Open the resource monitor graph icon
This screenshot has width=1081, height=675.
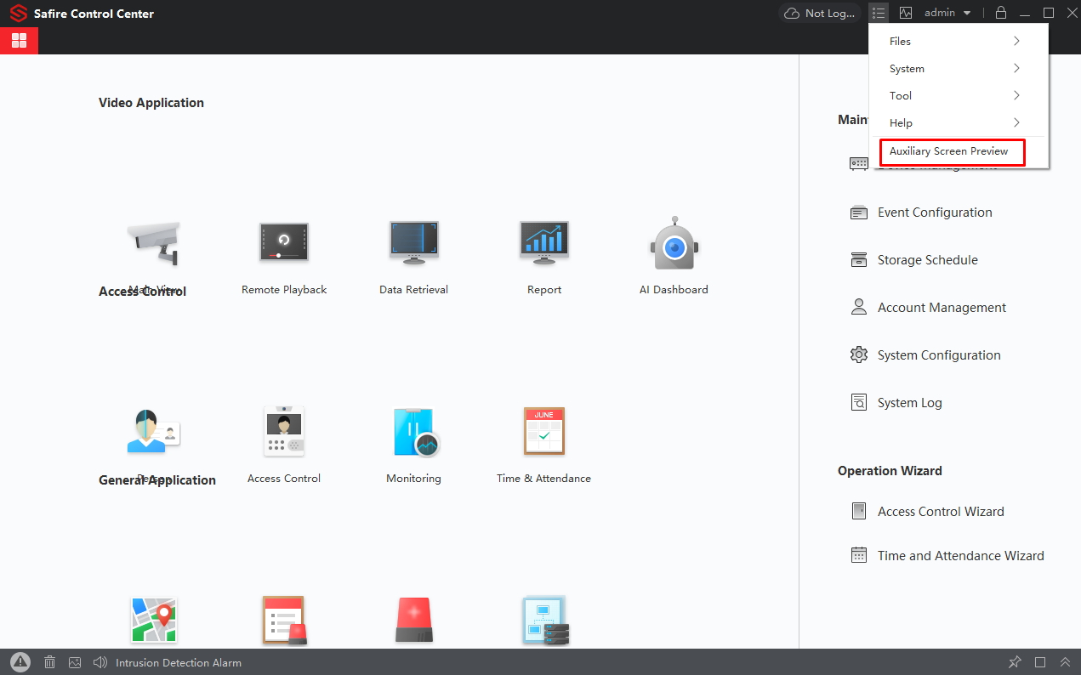pyautogui.click(x=906, y=13)
